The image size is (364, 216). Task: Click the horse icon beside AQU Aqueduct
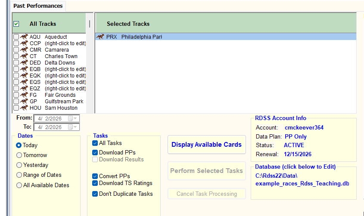tap(24, 37)
